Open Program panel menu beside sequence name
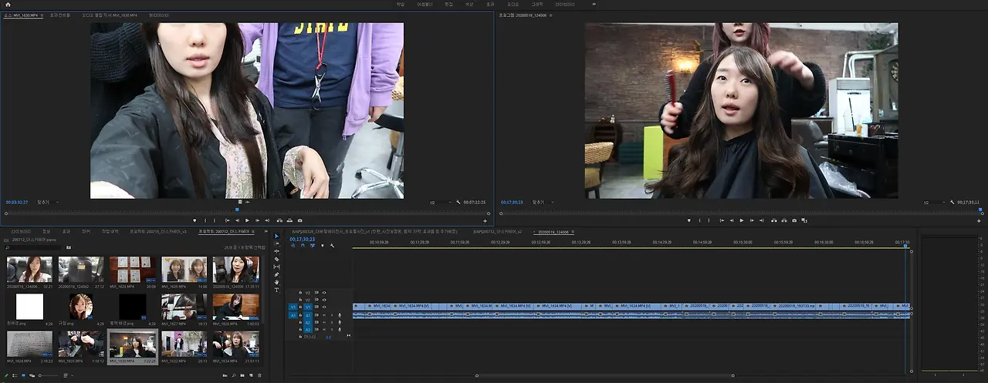 pos(550,15)
